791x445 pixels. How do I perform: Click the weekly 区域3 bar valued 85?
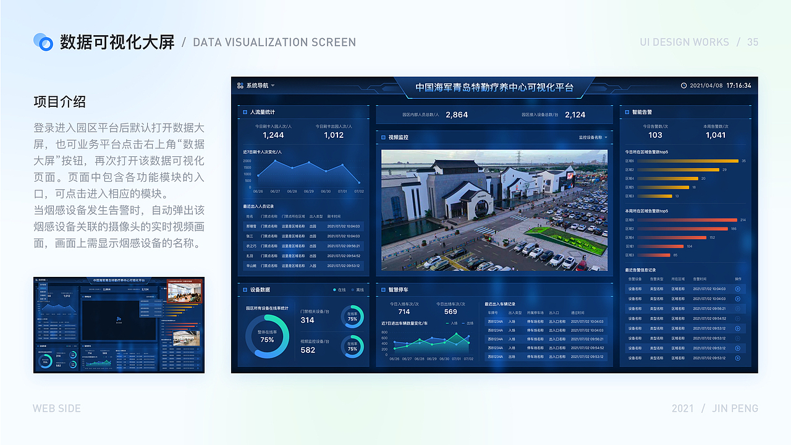654,255
